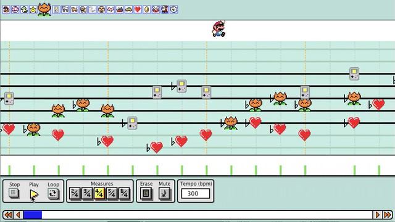Jump to song start with double-left arrow
395x222 pixels.
[x=8, y=215]
